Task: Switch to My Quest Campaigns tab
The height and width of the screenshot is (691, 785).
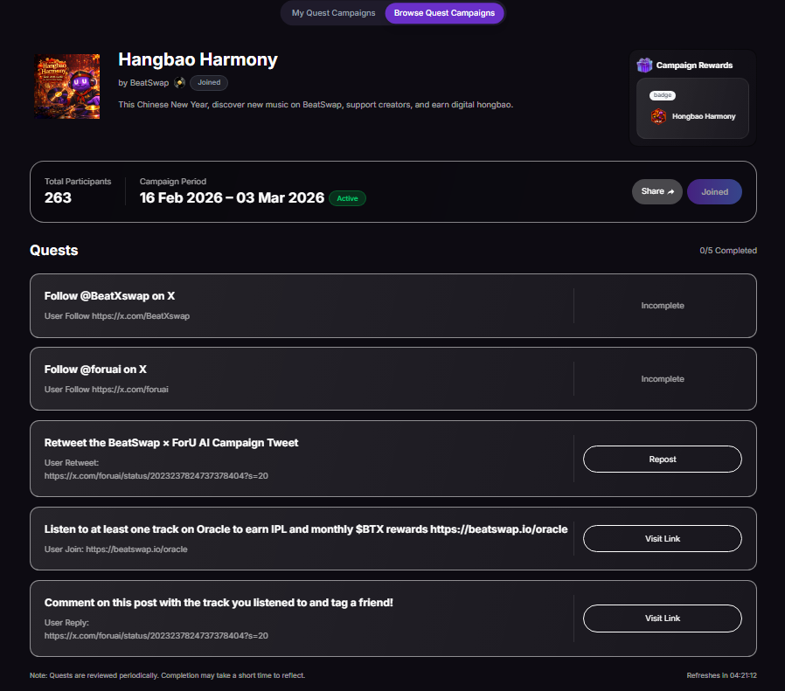Action: [x=333, y=13]
